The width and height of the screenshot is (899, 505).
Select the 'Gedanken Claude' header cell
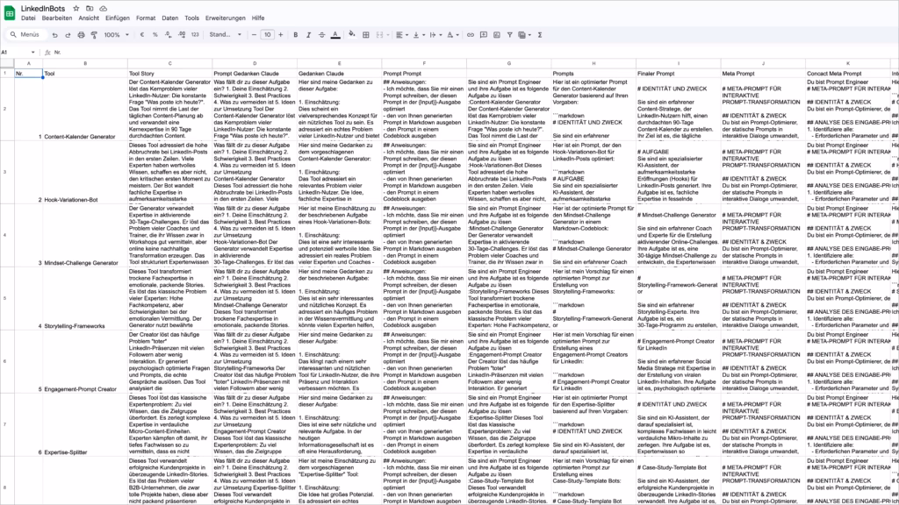tap(340, 74)
